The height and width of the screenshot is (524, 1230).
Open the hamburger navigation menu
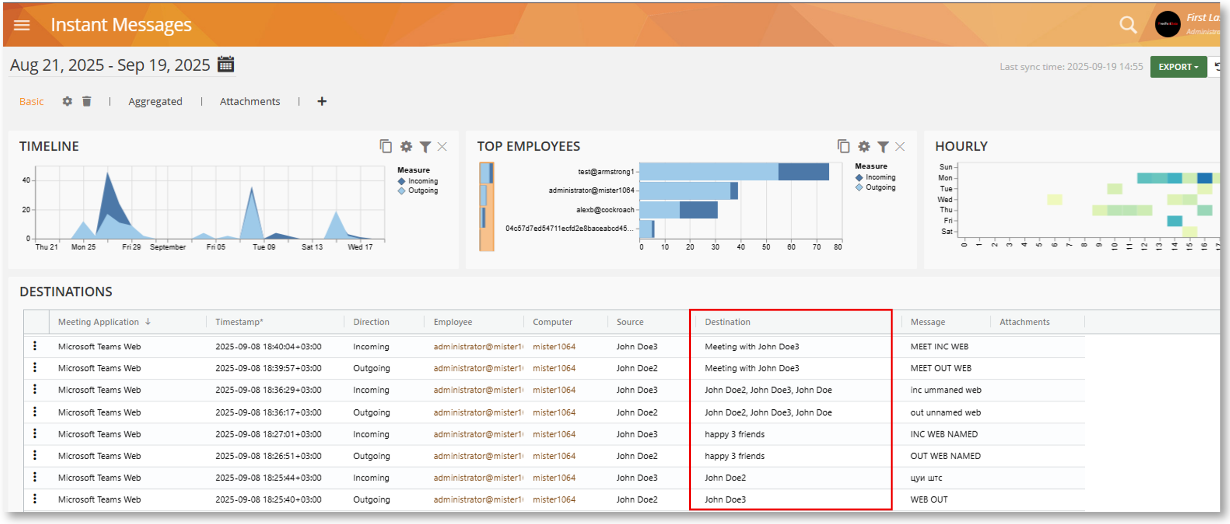[22, 25]
